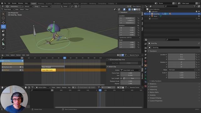Switch viewport to wireframe shading
The width and height of the screenshot is (201, 113).
(132, 9)
